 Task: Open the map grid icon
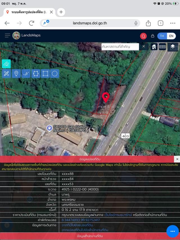coord(162,47)
